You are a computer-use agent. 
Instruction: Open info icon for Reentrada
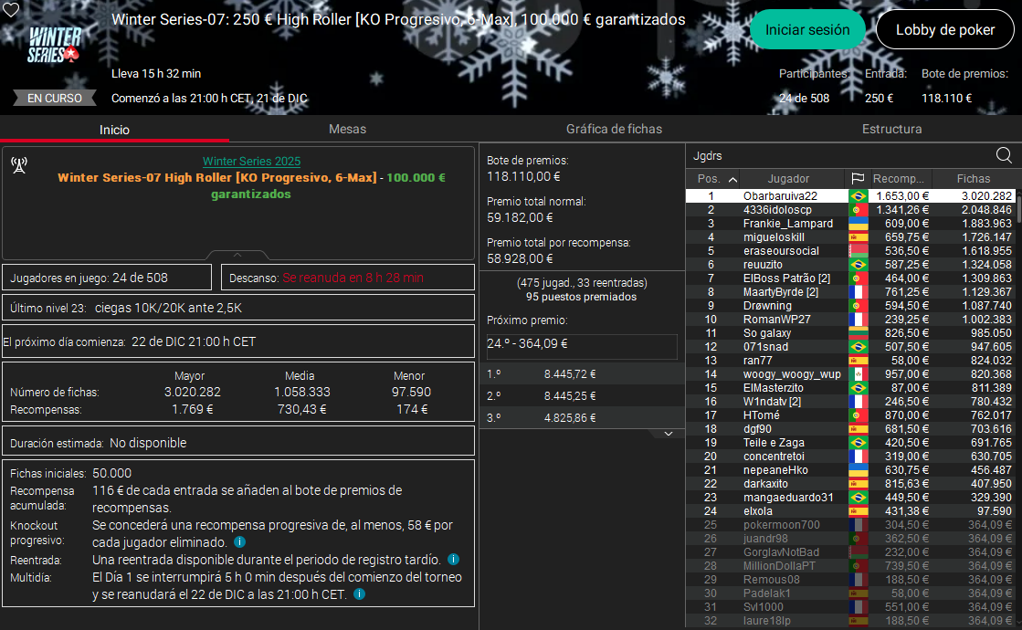coord(453,560)
